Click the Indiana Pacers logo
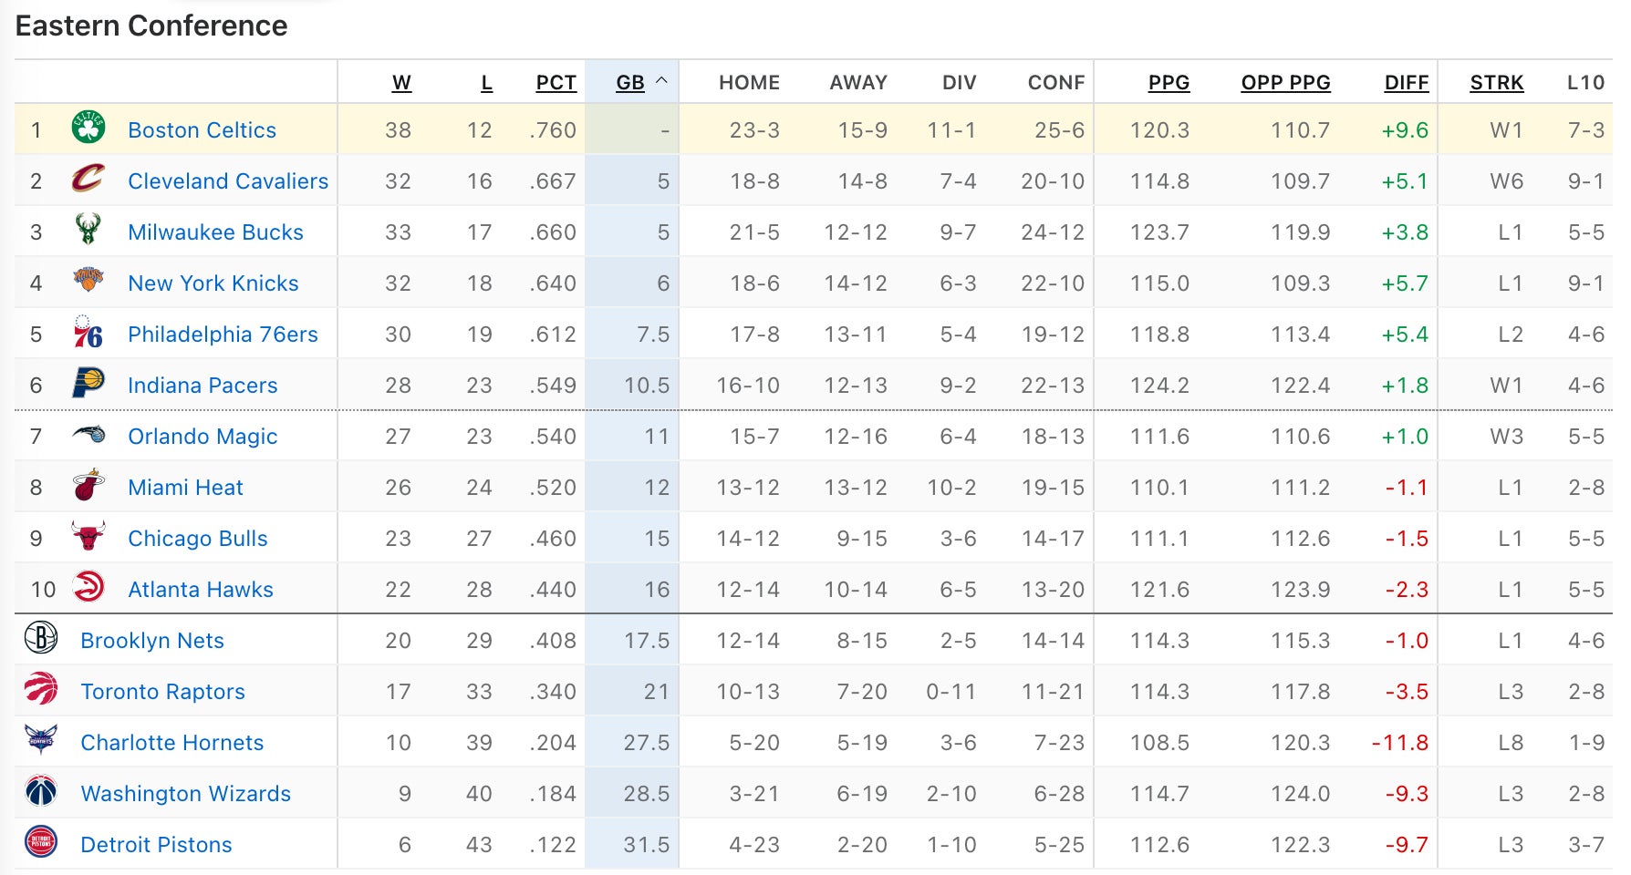 pos(88,384)
